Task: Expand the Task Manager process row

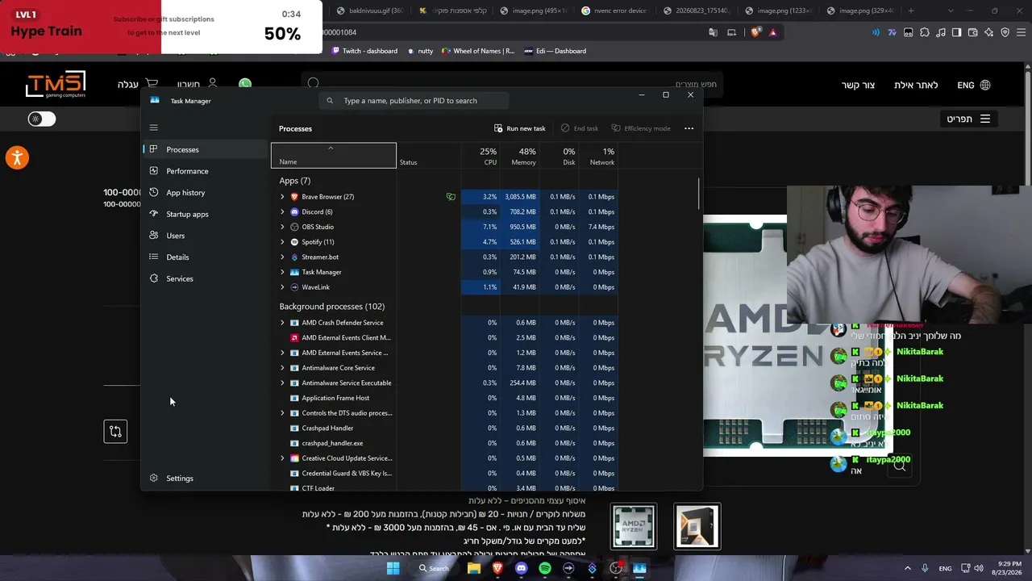Action: tap(282, 272)
